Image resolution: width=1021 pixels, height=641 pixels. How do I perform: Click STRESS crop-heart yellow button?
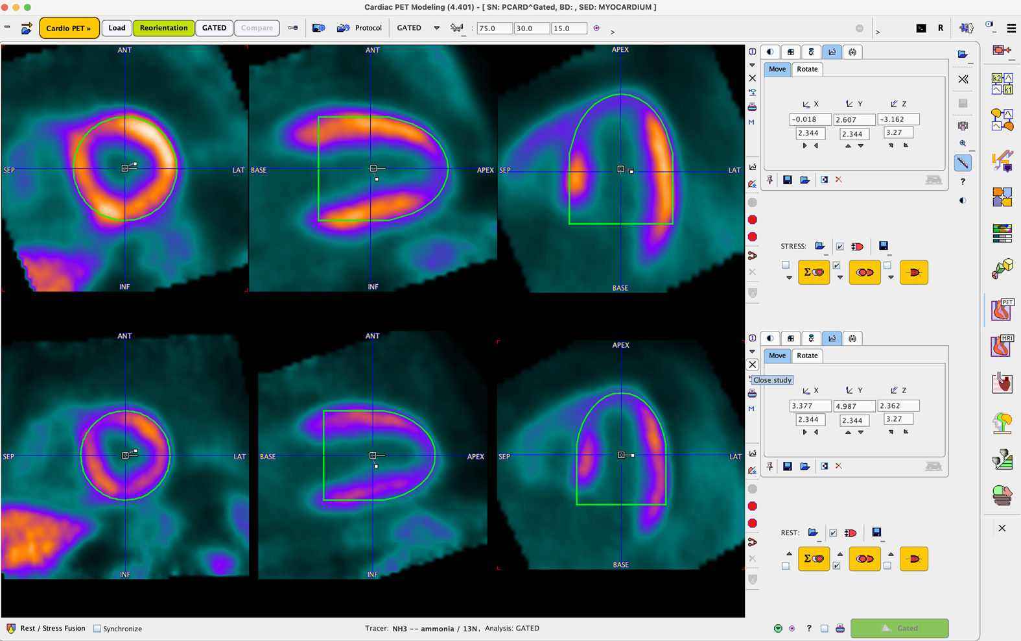pos(914,272)
